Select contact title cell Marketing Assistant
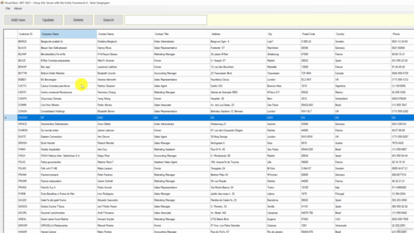Image resolution: width=414 pixels, height=233 pixels. (x=182, y=150)
